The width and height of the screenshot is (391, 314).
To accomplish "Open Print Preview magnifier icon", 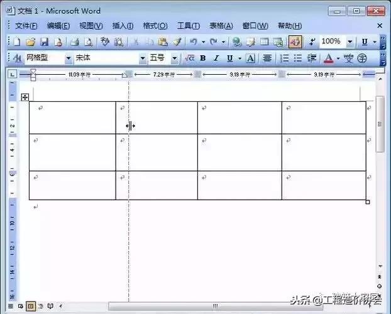I will click(89, 42).
